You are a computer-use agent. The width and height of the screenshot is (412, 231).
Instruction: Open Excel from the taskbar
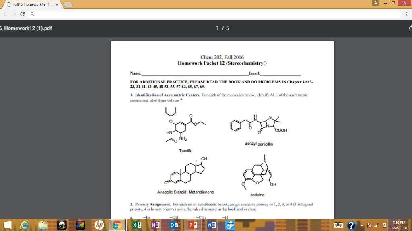pyautogui.click(x=137, y=225)
